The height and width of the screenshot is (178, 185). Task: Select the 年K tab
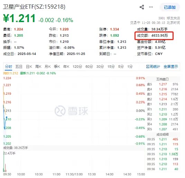(x=66, y=66)
